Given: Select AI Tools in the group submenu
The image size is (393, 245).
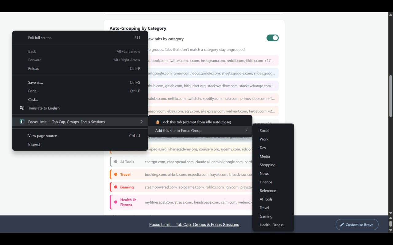Looking at the screenshot, I should coord(273,199).
